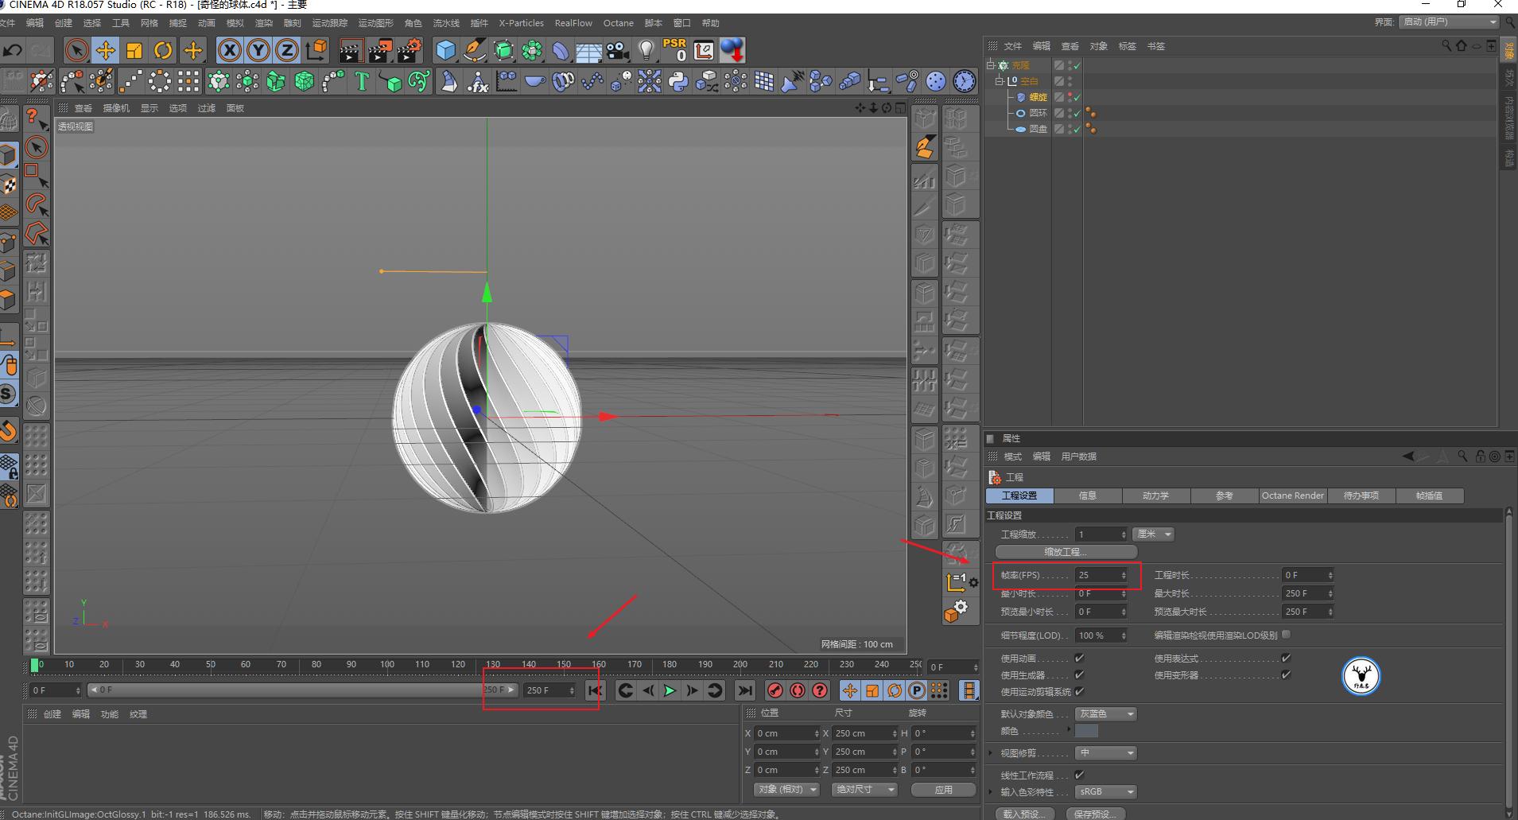Open the 默认对象颜色 灰蓝色 dropdown

click(x=1105, y=713)
